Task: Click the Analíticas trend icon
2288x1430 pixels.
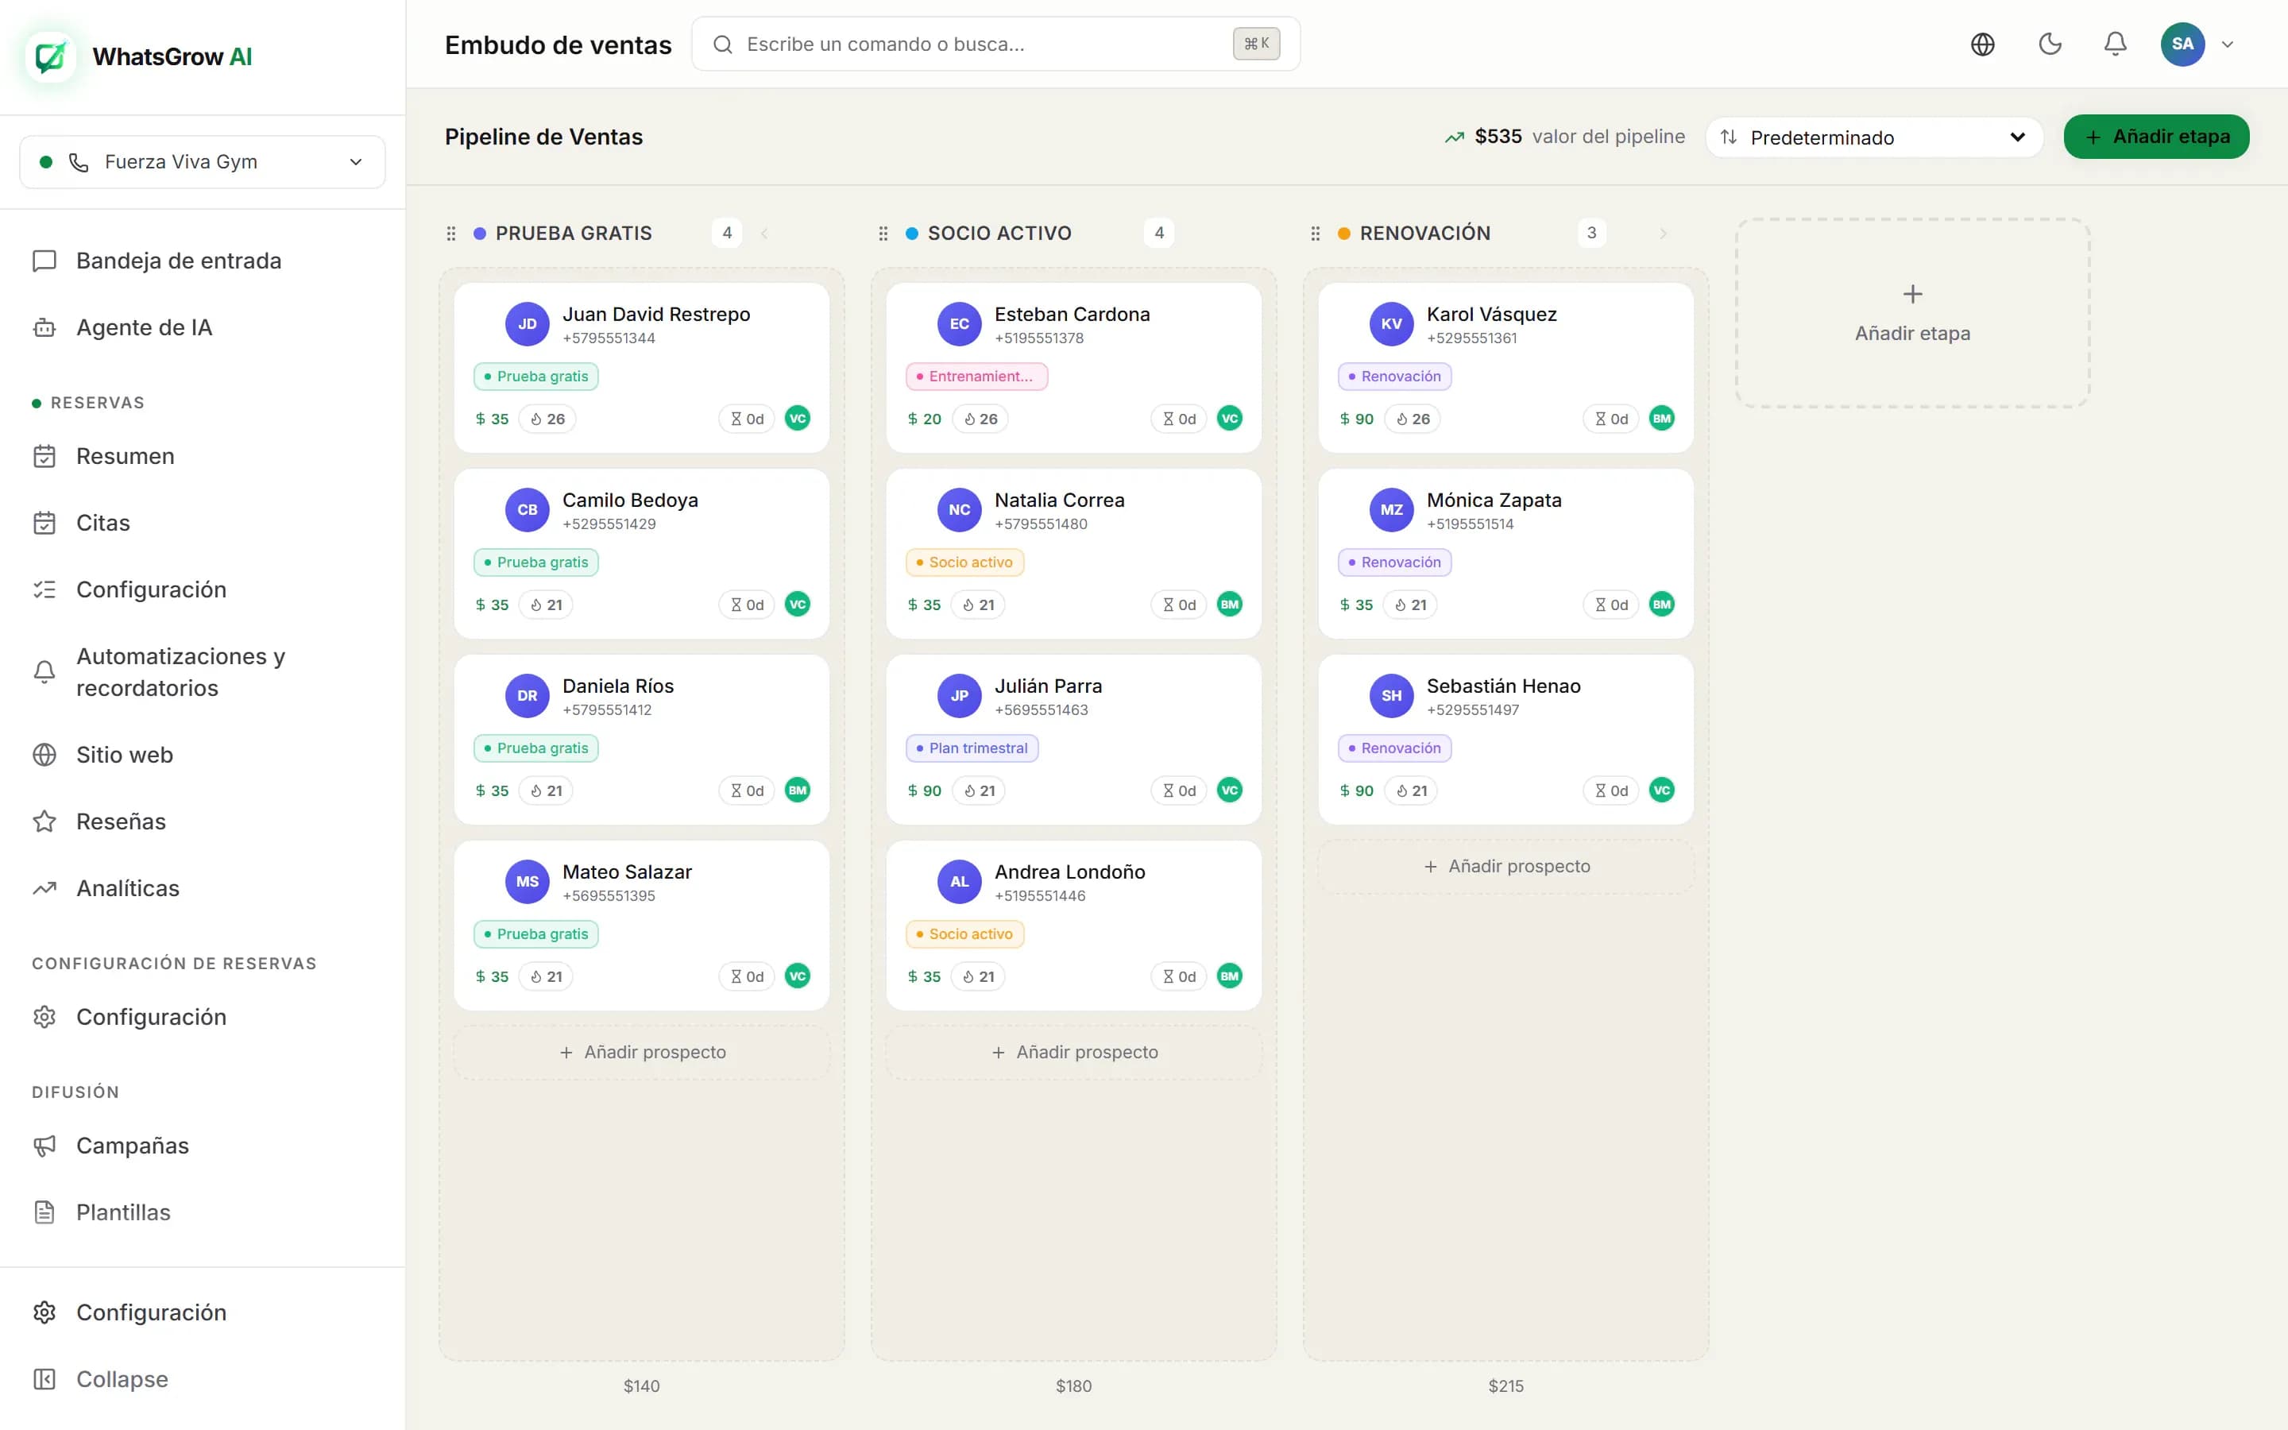Action: point(44,888)
